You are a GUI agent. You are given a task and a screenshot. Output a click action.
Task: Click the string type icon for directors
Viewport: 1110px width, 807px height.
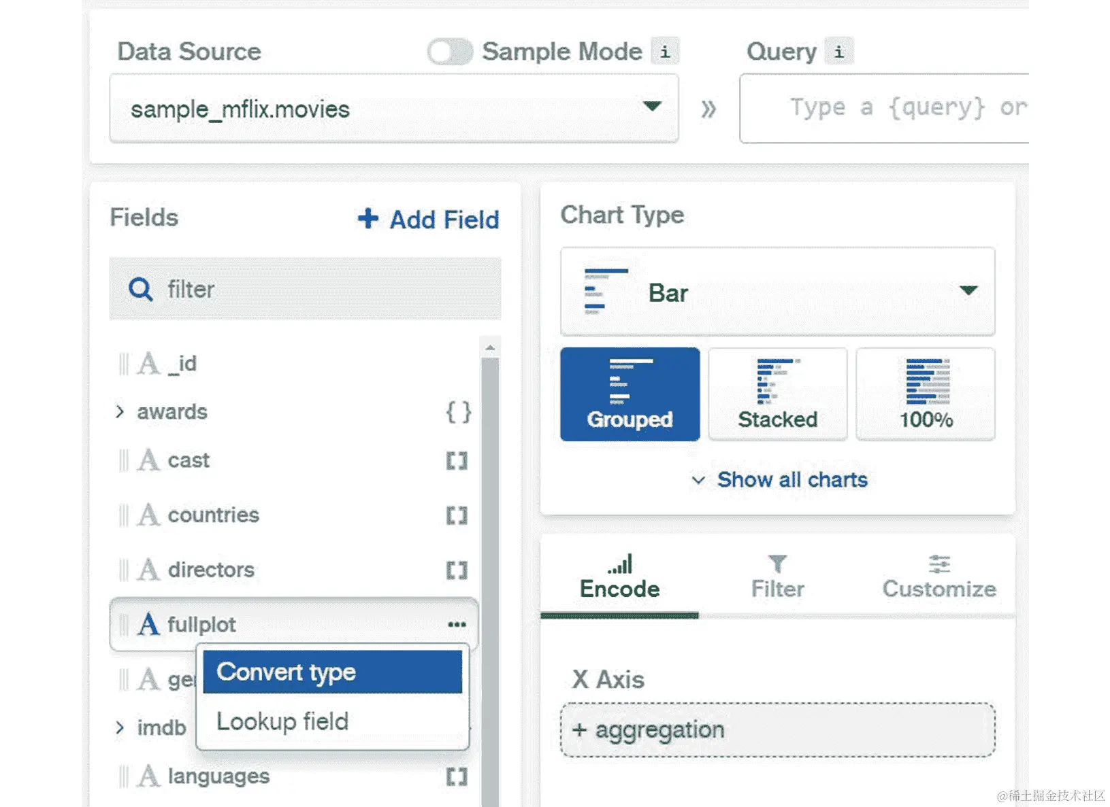click(x=148, y=570)
